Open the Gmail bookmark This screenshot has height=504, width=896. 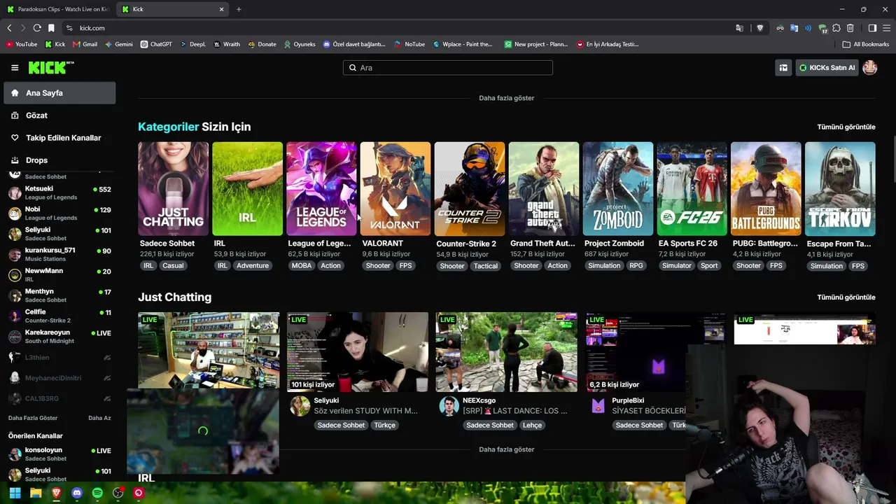[85, 44]
